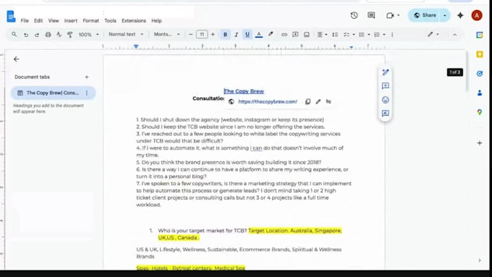Open the Edit menu
Screen dimensions: 492x277
(38, 21)
